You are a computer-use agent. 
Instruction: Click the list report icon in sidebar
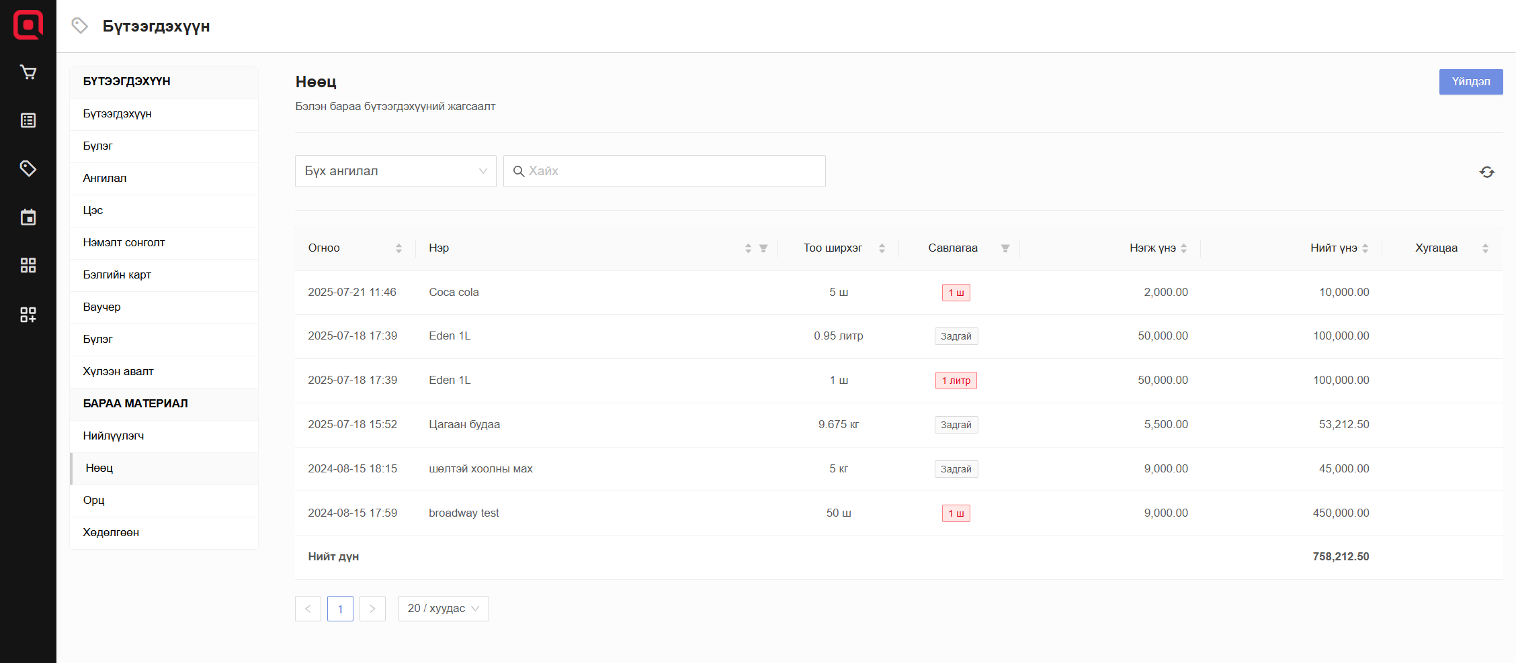(x=28, y=121)
